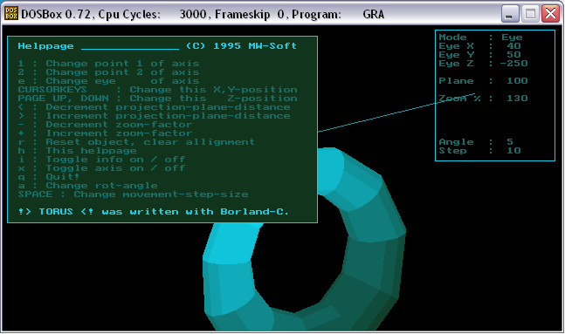
Task: Click the DOSBox title bar text
Action: coord(203,15)
